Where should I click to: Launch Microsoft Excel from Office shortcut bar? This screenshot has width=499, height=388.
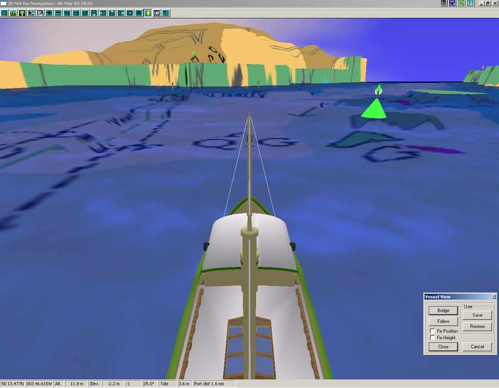(461, 3)
